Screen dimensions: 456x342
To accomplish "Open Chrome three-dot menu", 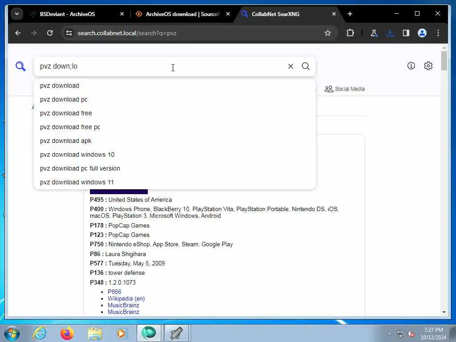I will 438,33.
